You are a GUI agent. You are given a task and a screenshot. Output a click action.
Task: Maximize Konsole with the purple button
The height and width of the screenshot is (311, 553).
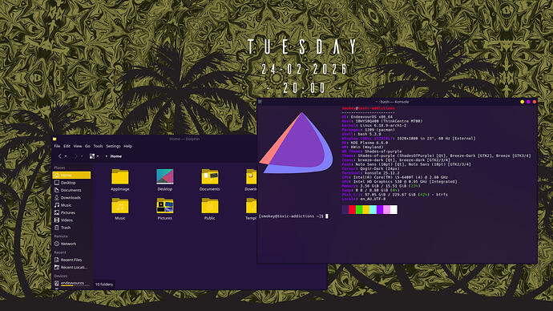pyautogui.click(x=528, y=102)
